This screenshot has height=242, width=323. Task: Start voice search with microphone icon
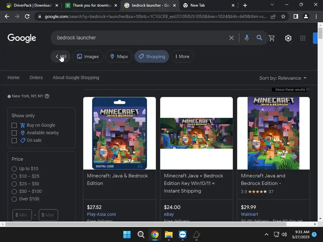tap(247, 38)
